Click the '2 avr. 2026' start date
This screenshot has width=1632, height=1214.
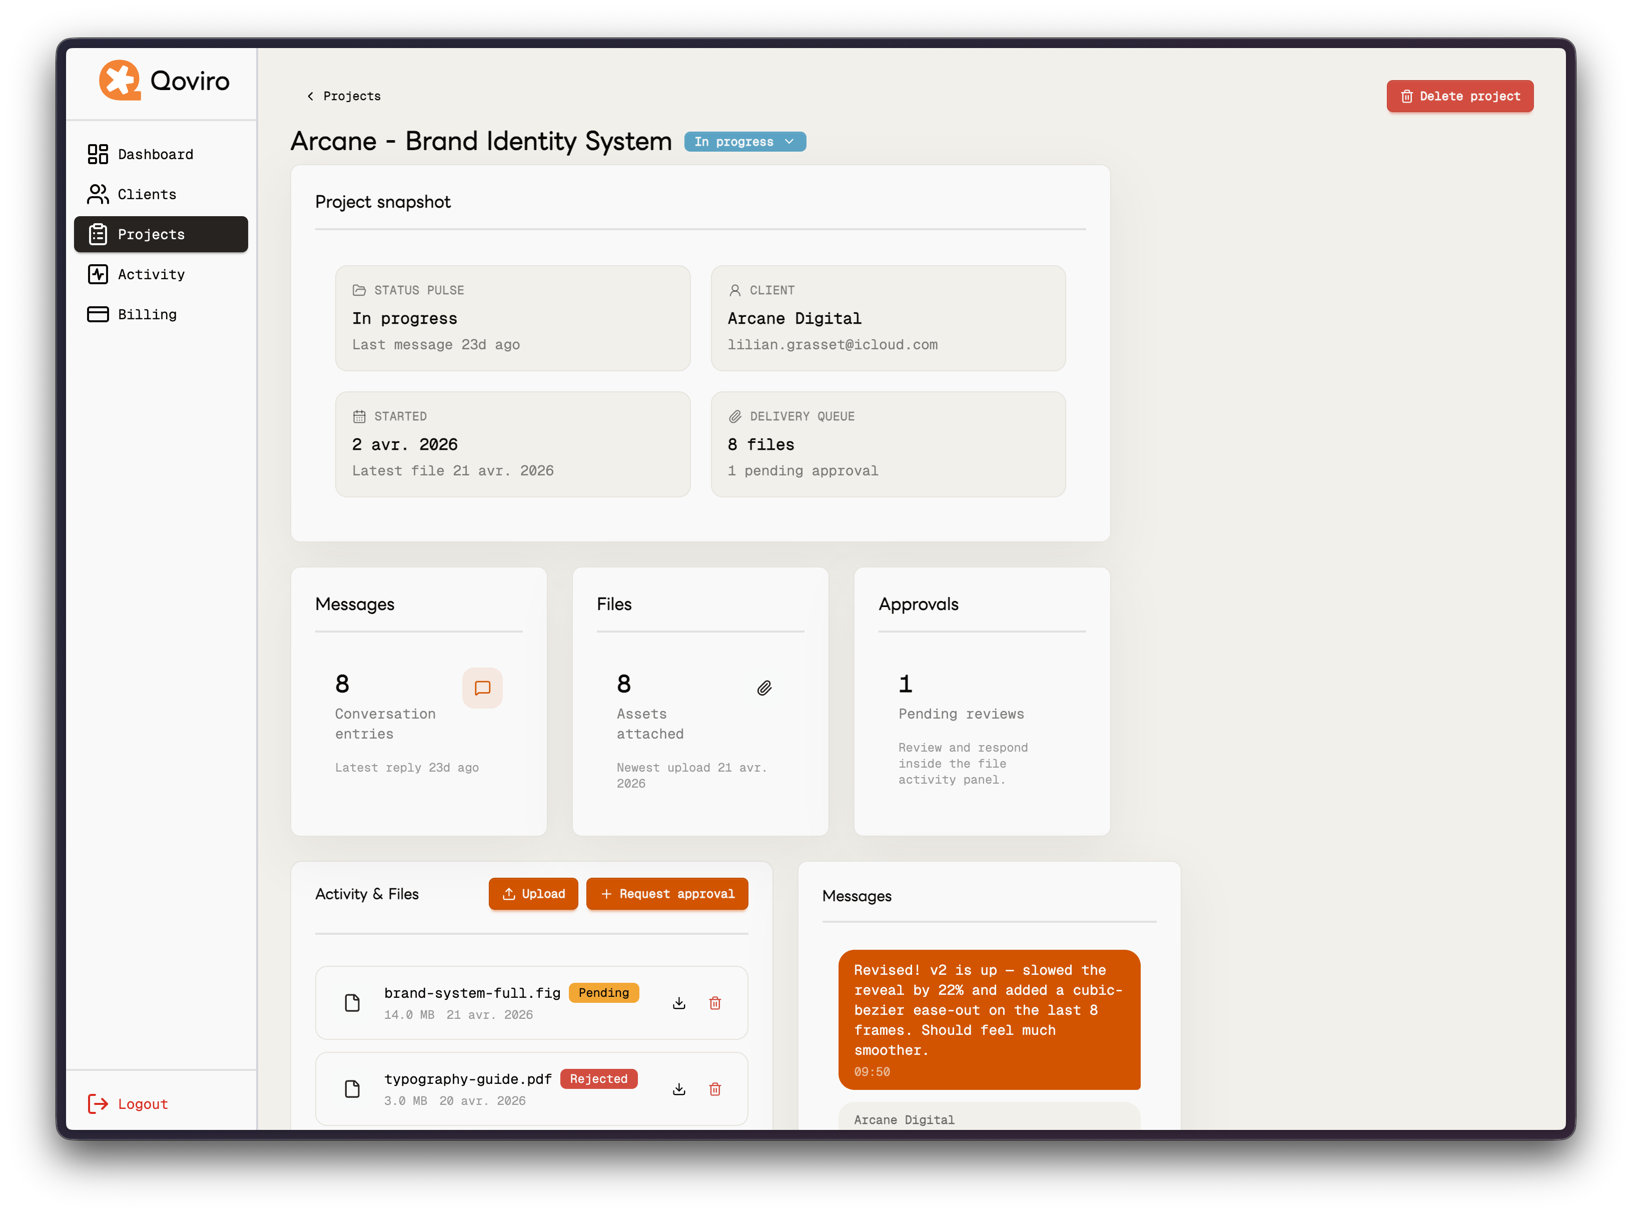[x=405, y=444]
